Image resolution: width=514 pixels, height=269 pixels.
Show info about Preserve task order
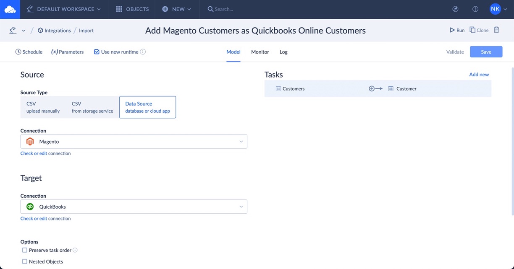[x=75, y=250]
